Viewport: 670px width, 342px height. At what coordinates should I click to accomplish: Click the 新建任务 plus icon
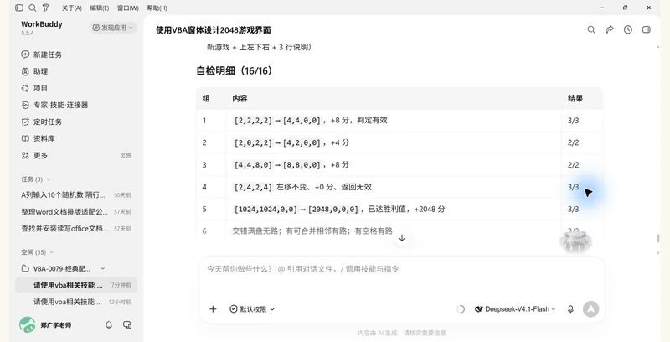(x=25, y=54)
